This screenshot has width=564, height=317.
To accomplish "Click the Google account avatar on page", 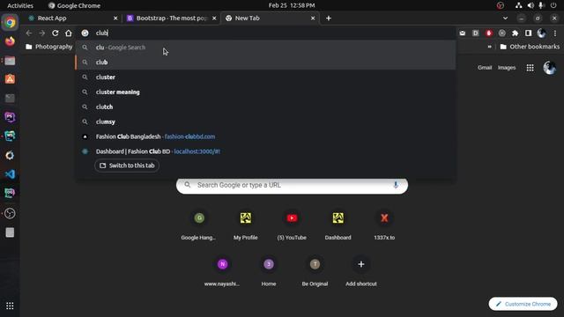I will [x=550, y=68].
